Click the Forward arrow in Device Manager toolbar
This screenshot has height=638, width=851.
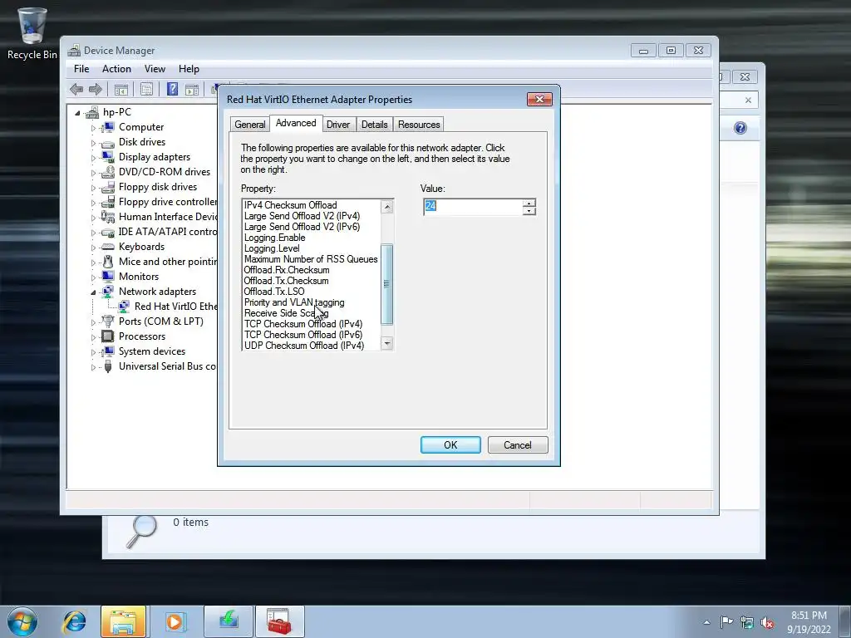[96, 90]
